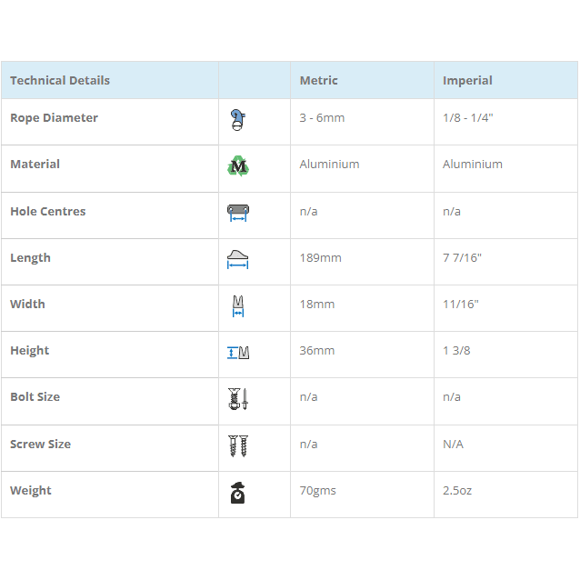Click the Hole Centres icon

coord(238,213)
